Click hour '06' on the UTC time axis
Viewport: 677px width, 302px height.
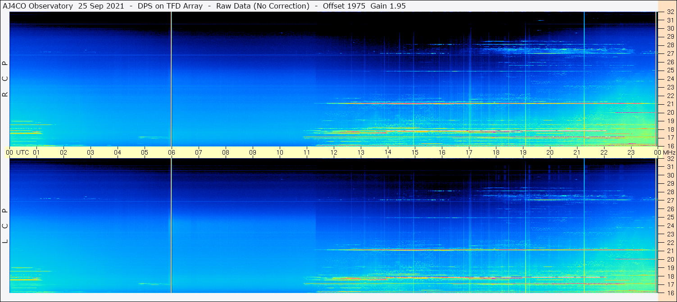[x=172, y=152]
